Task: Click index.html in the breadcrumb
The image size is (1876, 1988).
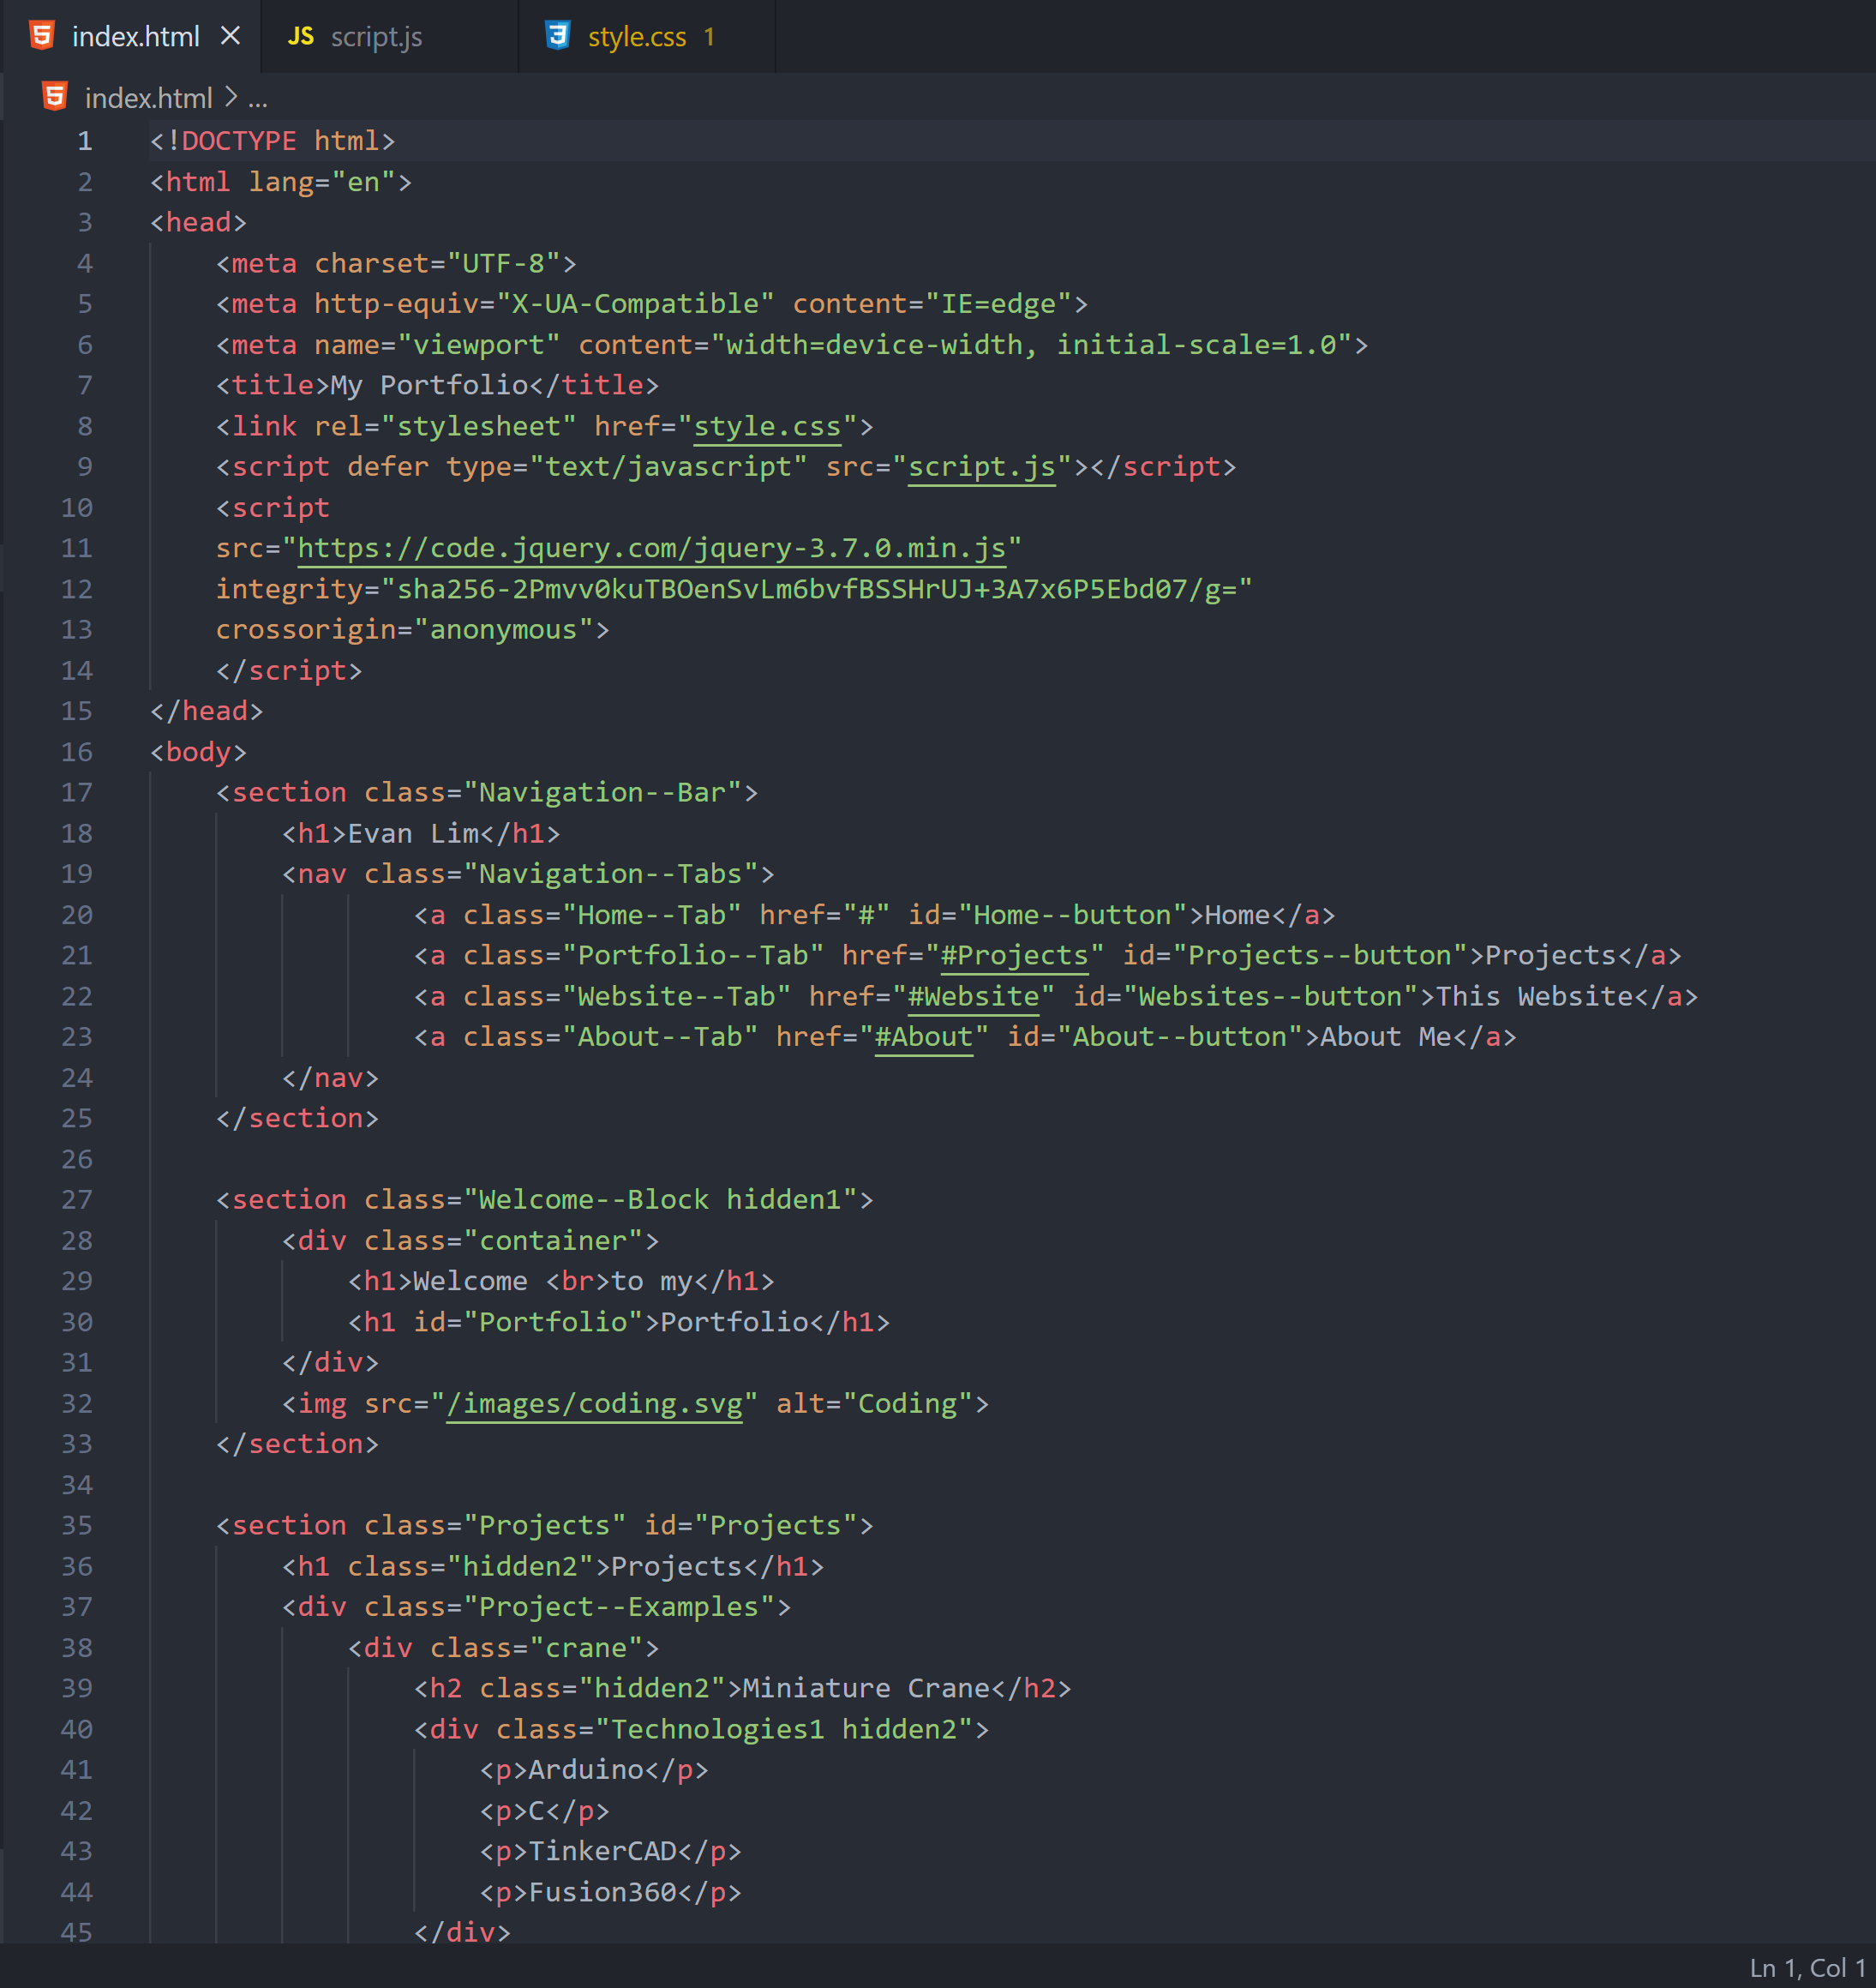Action: 148,98
